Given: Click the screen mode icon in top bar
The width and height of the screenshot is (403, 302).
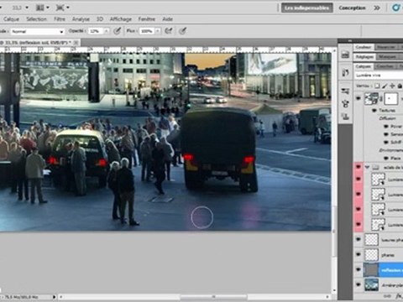Looking at the screenshot, I should (x=60, y=8).
